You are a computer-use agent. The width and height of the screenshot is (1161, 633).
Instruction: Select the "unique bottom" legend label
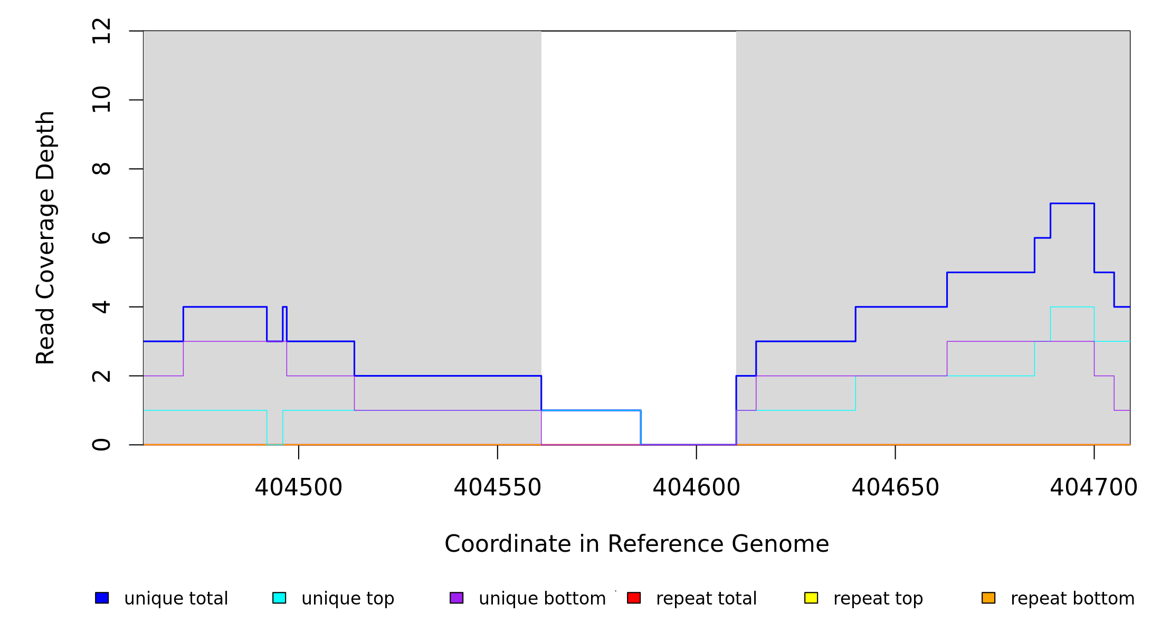(542, 599)
